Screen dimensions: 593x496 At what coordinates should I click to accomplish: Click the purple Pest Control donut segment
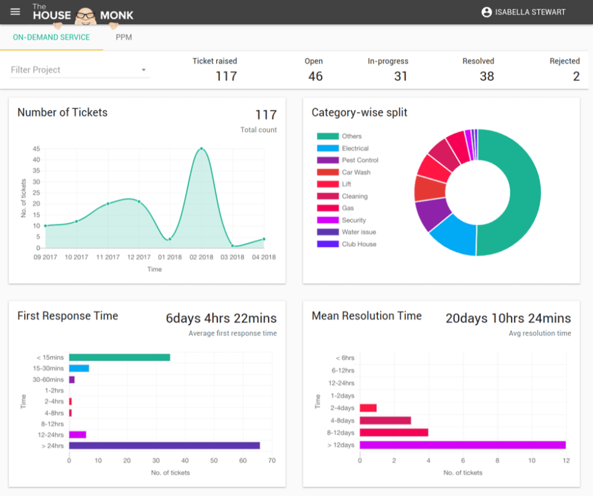[432, 213]
